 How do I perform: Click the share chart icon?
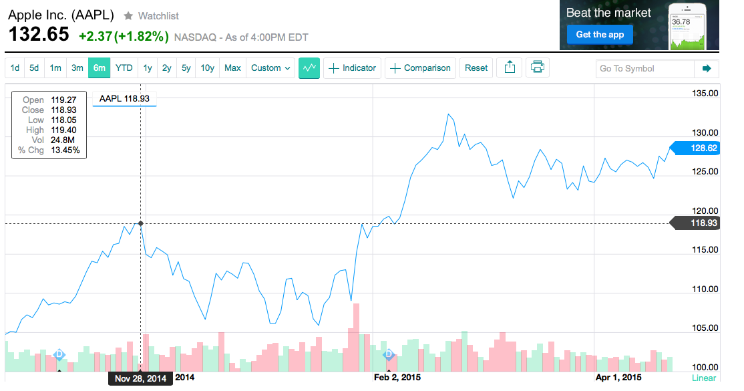510,68
